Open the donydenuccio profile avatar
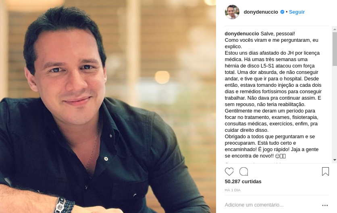Viewport: 337px width, 213px height. pyautogui.click(x=232, y=12)
